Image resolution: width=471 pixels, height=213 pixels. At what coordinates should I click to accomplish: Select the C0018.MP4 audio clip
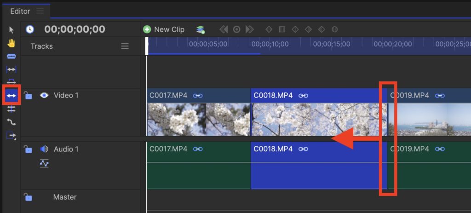coord(319,166)
